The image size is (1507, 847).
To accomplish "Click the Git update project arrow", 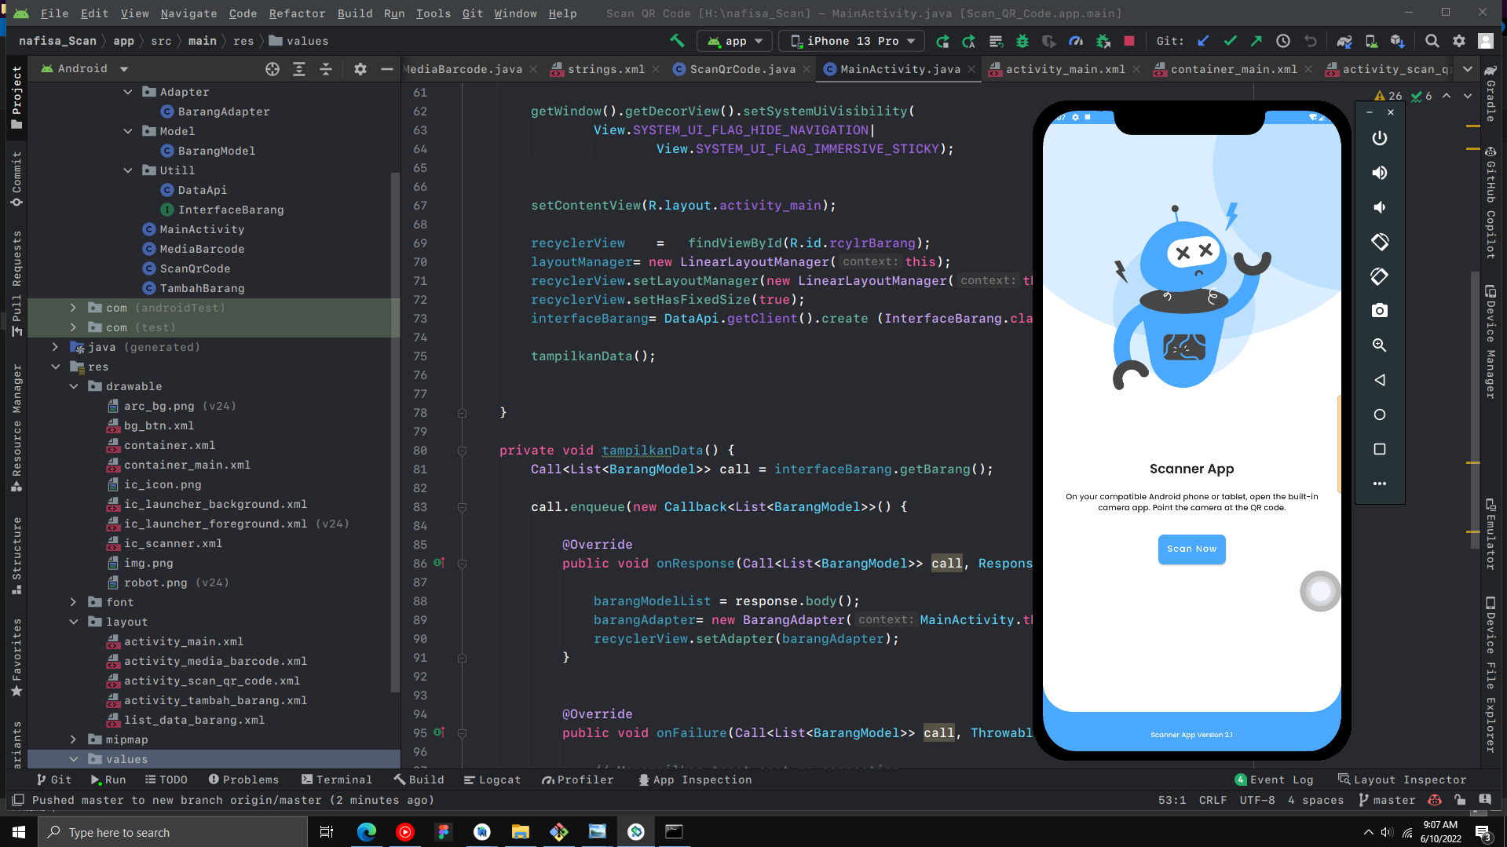I will pyautogui.click(x=1203, y=41).
